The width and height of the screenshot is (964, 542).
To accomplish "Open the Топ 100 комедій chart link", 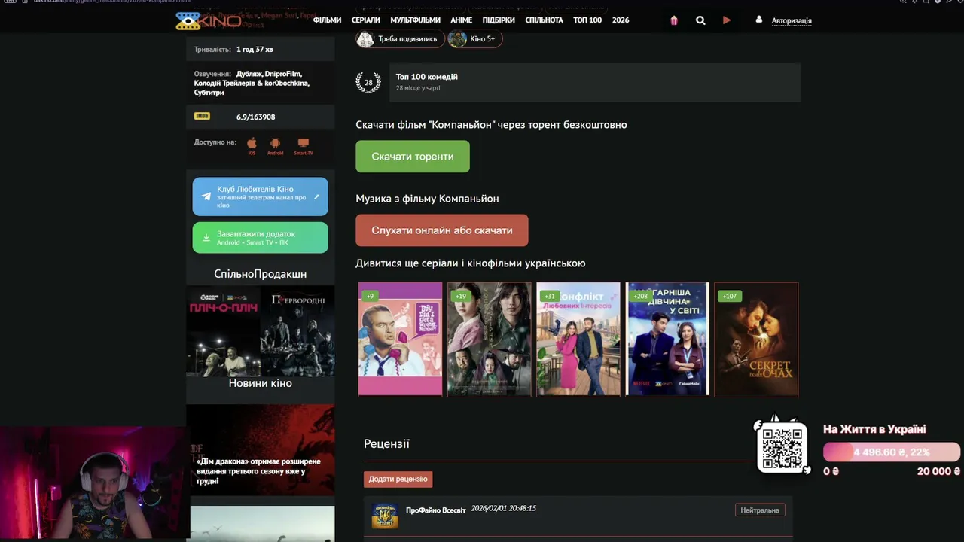I will coord(427,77).
